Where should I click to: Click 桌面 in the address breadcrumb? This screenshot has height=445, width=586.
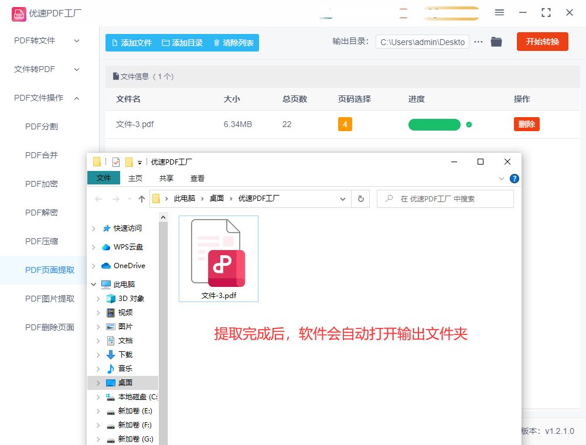(216, 198)
